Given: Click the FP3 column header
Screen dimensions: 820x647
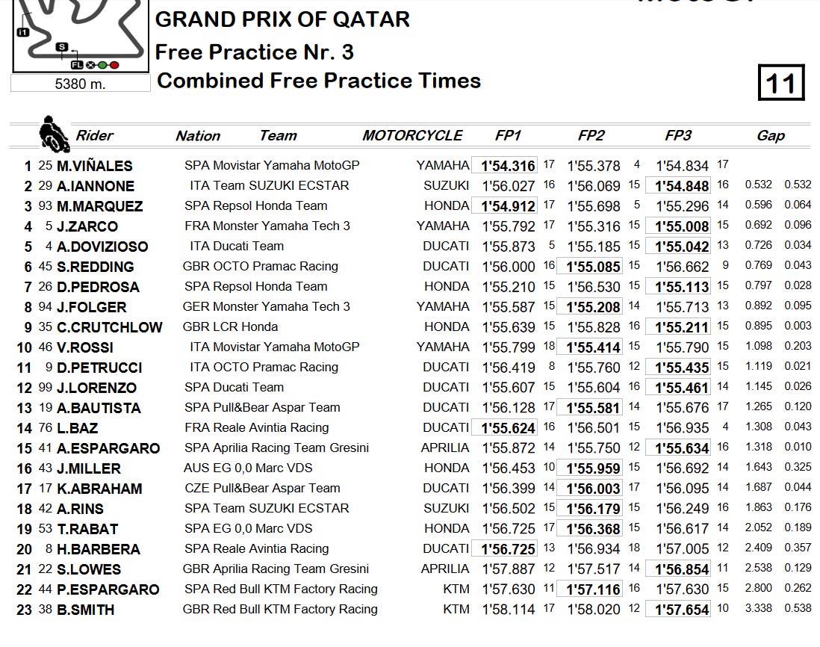Looking at the screenshot, I should [x=678, y=135].
